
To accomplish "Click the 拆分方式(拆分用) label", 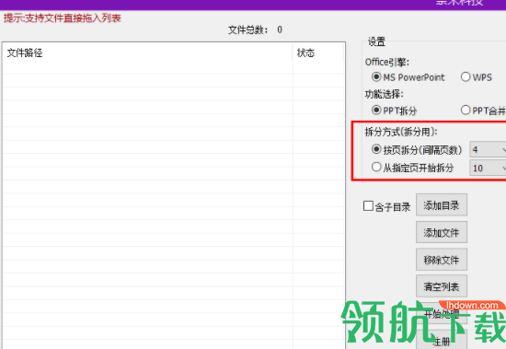I will tap(401, 132).
